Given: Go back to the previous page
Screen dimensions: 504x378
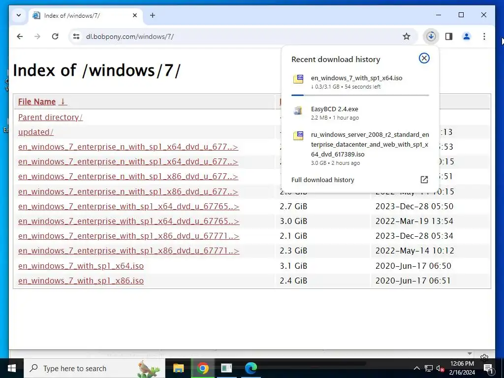Looking at the screenshot, I should tap(20, 36).
